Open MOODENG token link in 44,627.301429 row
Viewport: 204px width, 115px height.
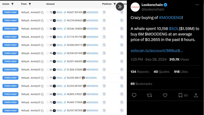(92, 12)
